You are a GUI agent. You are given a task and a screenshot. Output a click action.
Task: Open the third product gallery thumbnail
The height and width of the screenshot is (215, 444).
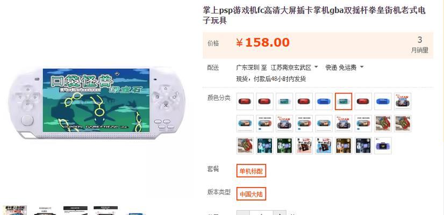(75, 210)
